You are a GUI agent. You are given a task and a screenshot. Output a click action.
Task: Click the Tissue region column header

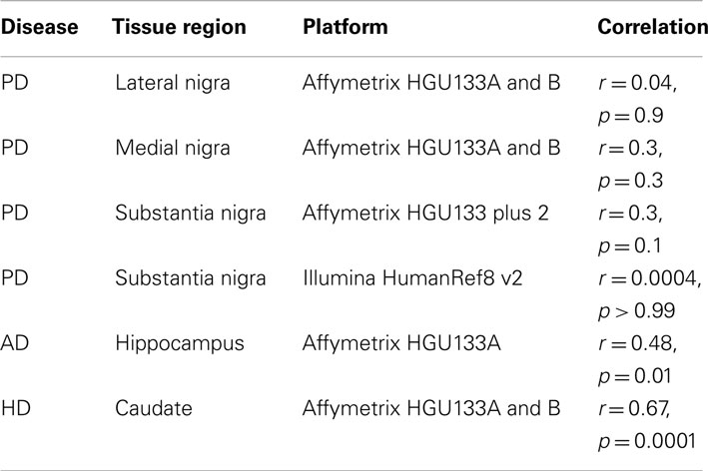pos(179,27)
